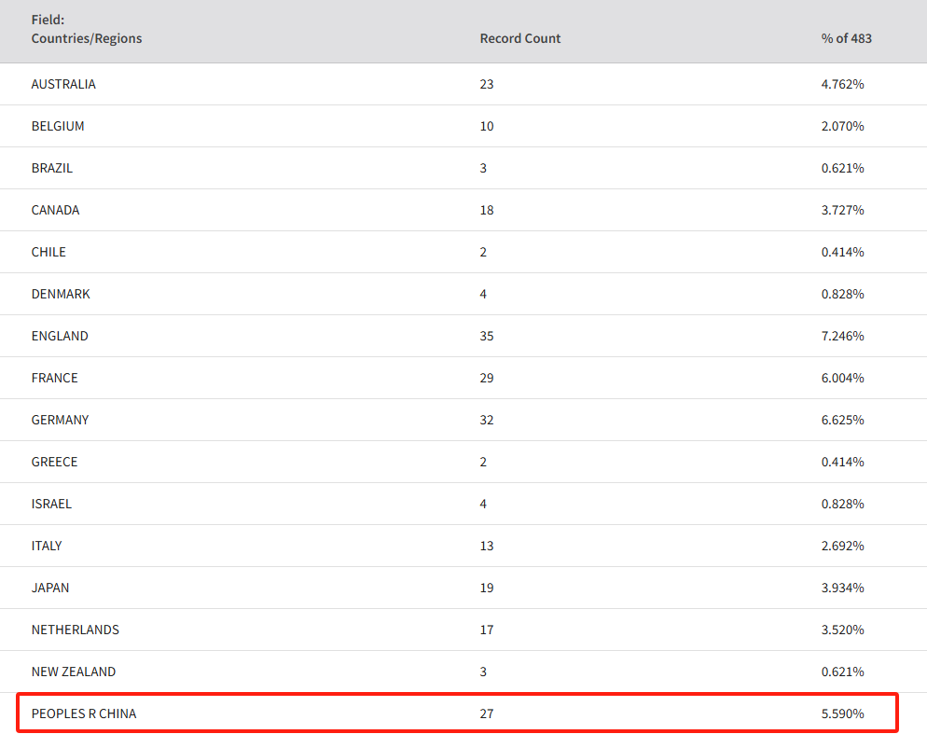
Task: Select the ENGLAND row label
Action: 60,336
